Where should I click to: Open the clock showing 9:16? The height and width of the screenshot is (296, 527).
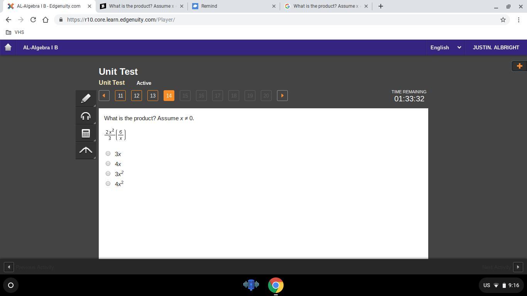coord(513,286)
